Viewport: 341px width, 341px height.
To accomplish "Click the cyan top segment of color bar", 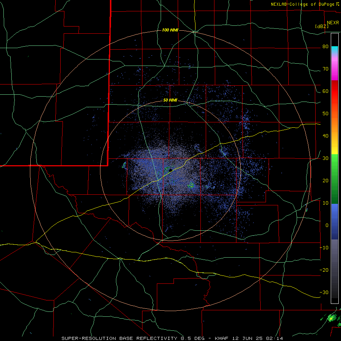I will pyautogui.click(x=335, y=50).
